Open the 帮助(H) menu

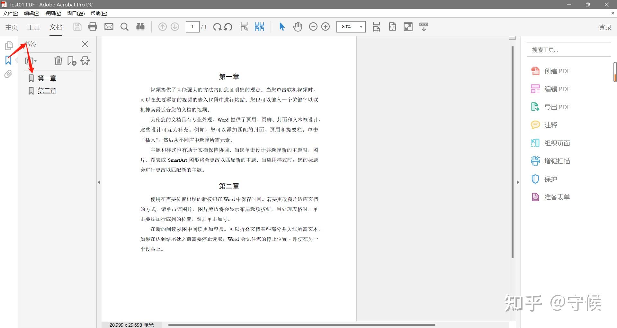99,14
